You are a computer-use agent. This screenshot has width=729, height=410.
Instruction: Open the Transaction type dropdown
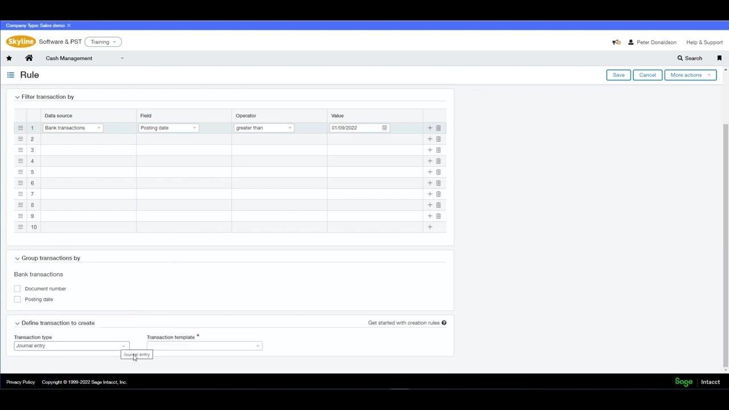point(72,346)
